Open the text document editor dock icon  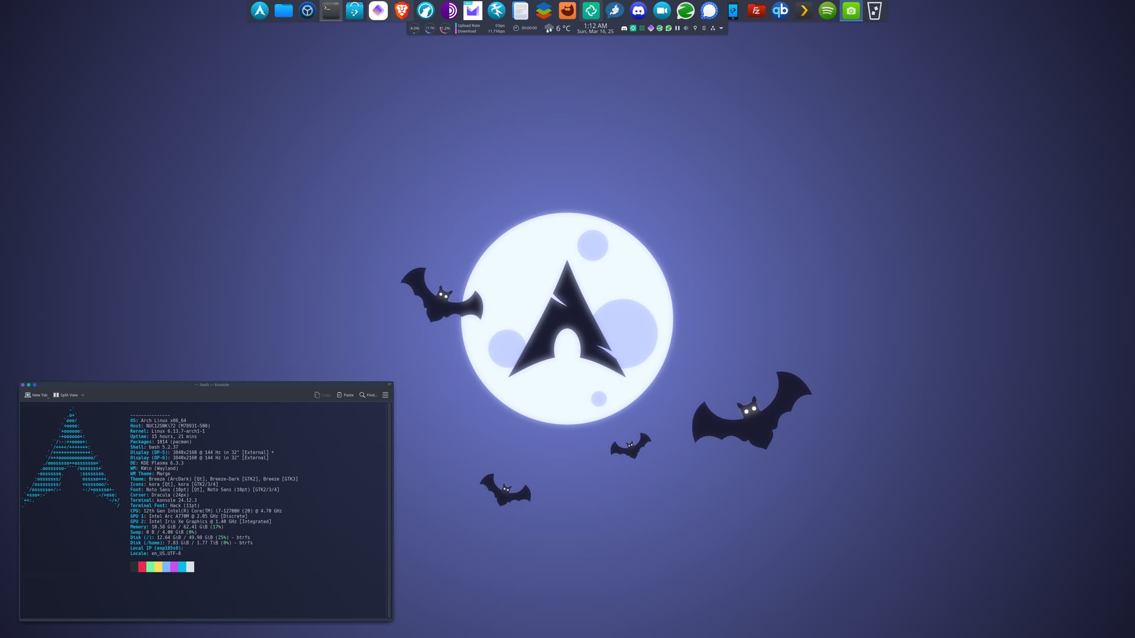point(520,11)
